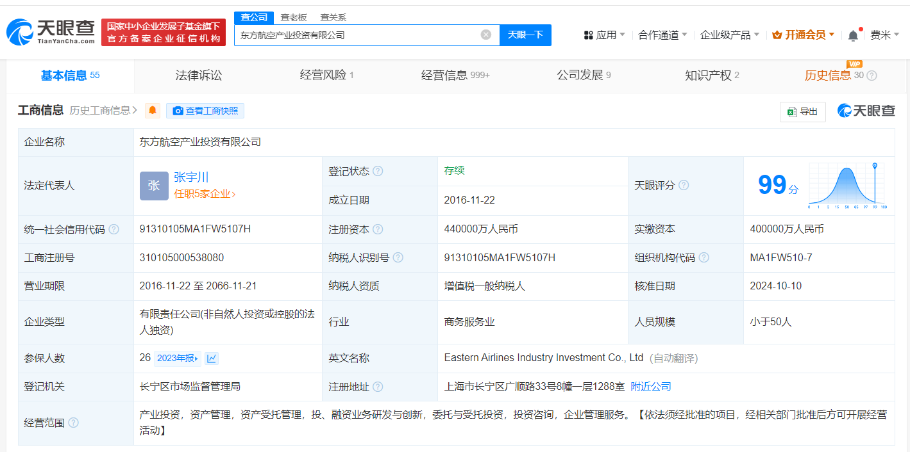Clear the search box with X icon
910x452 pixels.
486,35
